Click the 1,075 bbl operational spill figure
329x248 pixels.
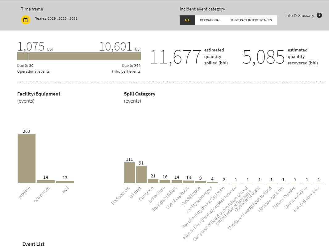coord(35,47)
